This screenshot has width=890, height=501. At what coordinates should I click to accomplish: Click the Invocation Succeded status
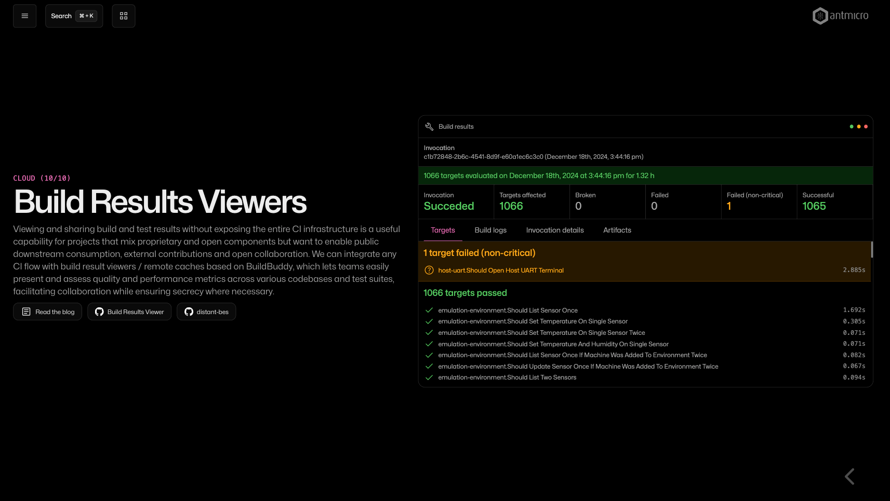[x=449, y=206]
